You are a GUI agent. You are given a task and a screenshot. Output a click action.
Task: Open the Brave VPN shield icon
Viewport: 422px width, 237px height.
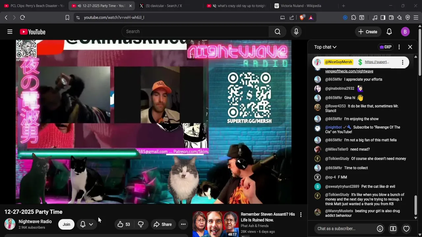tap(407, 17)
